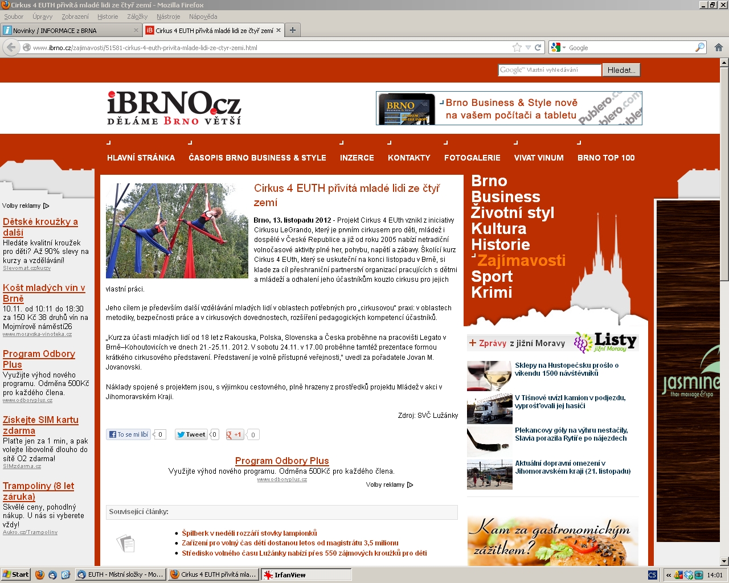Click the search magnifier icon in Google box
The height and width of the screenshot is (583, 729).
coord(700,47)
